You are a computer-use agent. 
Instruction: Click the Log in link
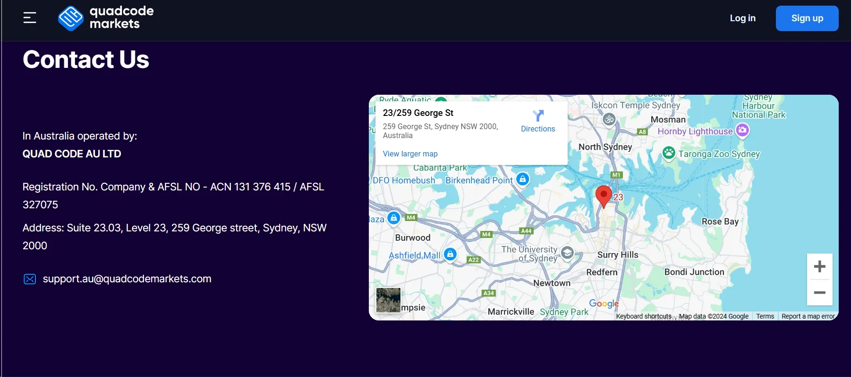(743, 18)
